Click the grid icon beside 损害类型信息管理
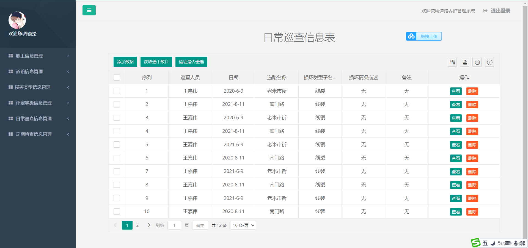The image size is (528, 248). (x=11, y=87)
